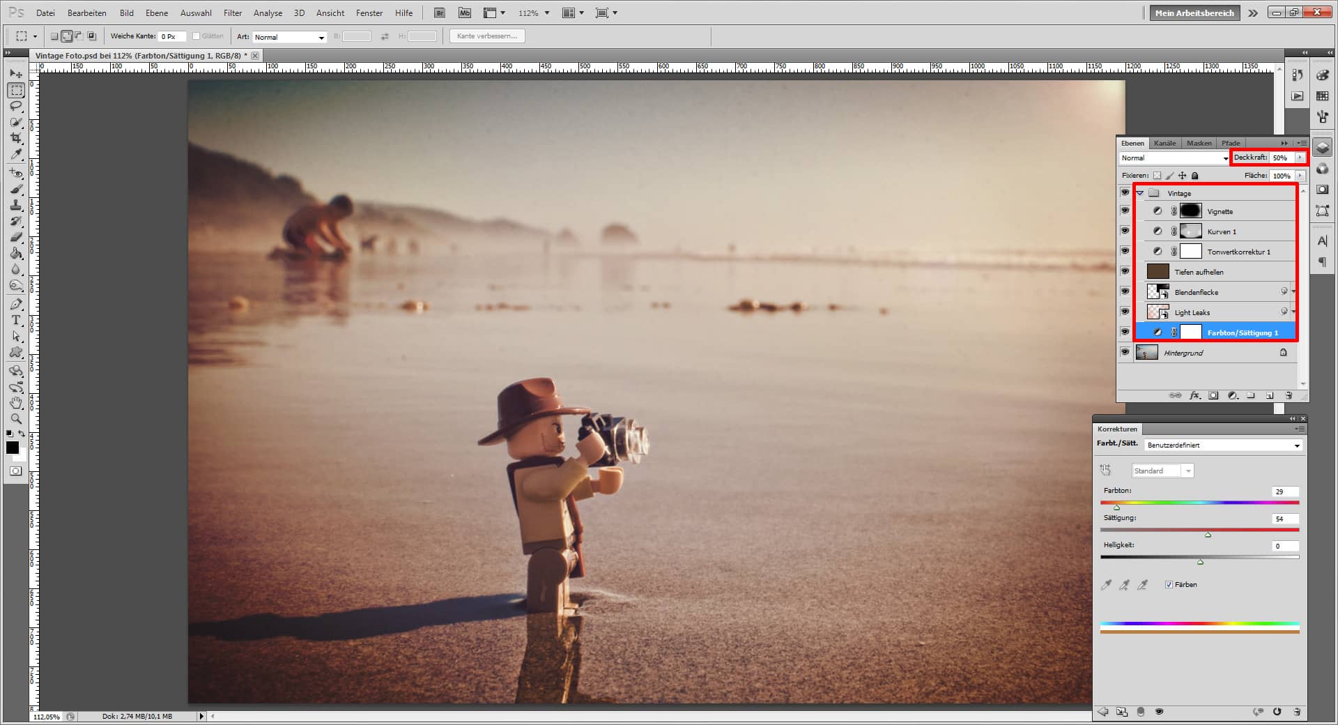The image size is (1338, 725).
Task: Switch to the Kanäle tab
Action: (x=1164, y=143)
